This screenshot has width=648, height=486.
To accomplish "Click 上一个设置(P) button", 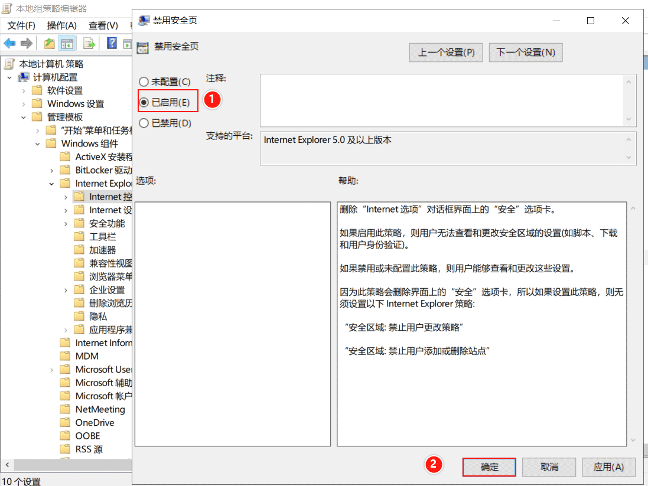I will (446, 53).
